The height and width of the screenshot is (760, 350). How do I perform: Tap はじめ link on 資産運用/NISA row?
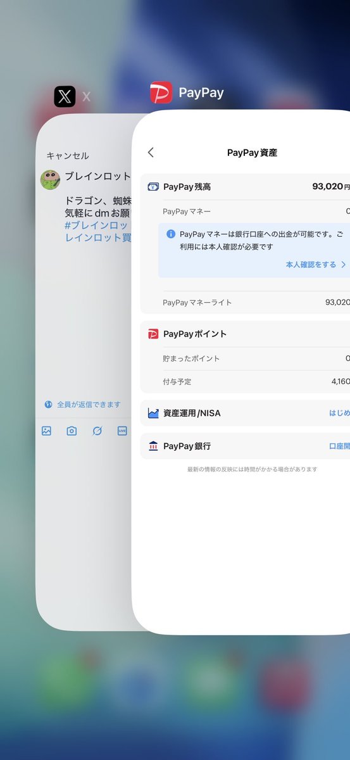339,413
